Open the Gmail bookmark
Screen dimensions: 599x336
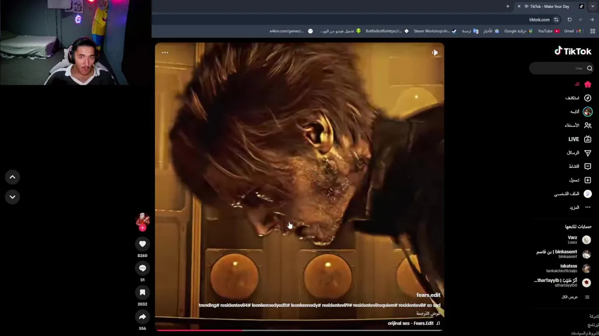coord(572,31)
